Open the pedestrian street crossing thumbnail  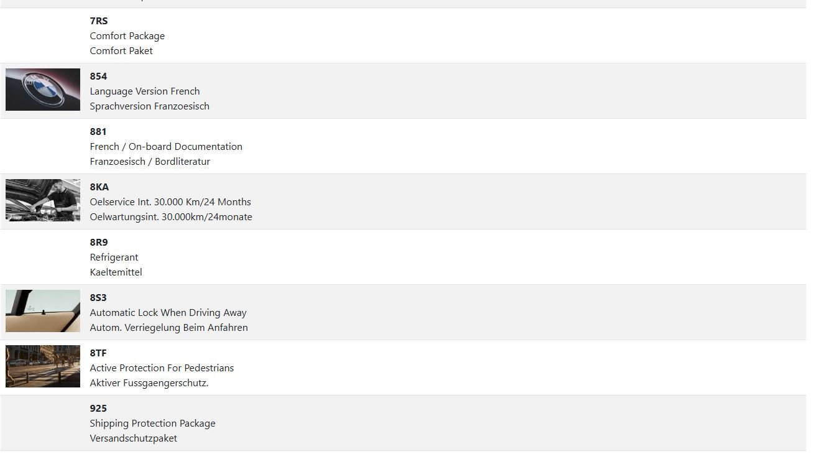(43, 366)
